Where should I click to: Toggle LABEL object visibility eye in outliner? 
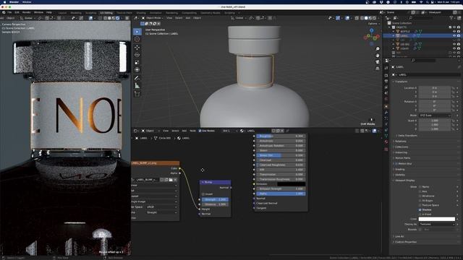(x=454, y=35)
